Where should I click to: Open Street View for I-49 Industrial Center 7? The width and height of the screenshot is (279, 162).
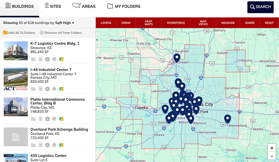[61, 89]
